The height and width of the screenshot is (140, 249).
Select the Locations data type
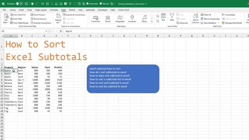tap(132, 19)
